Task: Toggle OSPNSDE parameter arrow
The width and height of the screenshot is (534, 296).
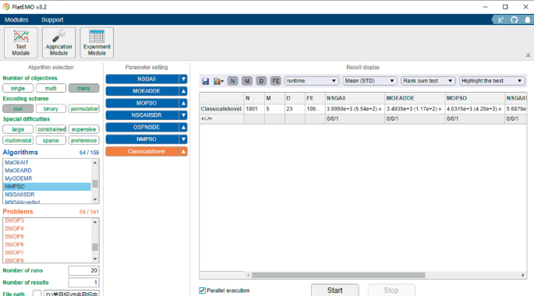Action: (x=183, y=127)
